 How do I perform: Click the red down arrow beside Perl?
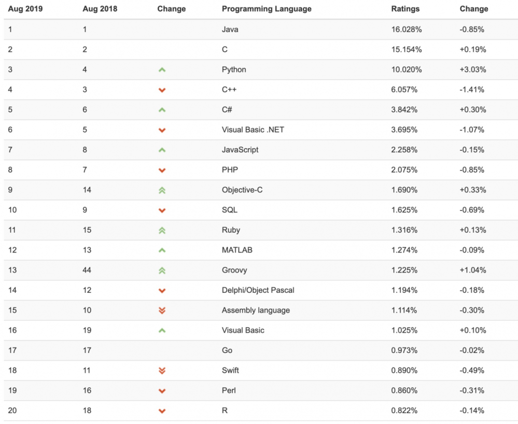click(162, 391)
